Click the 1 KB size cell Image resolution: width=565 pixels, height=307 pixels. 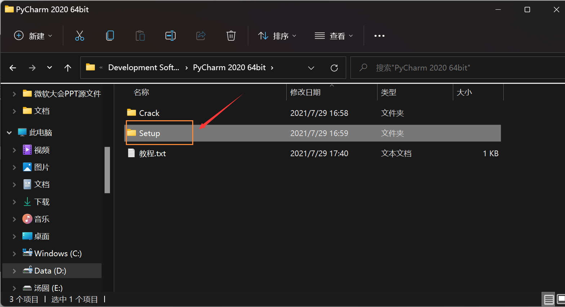click(x=490, y=153)
